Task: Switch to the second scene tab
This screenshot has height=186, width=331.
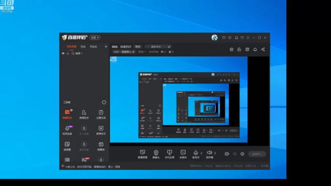Action: (x=83, y=47)
